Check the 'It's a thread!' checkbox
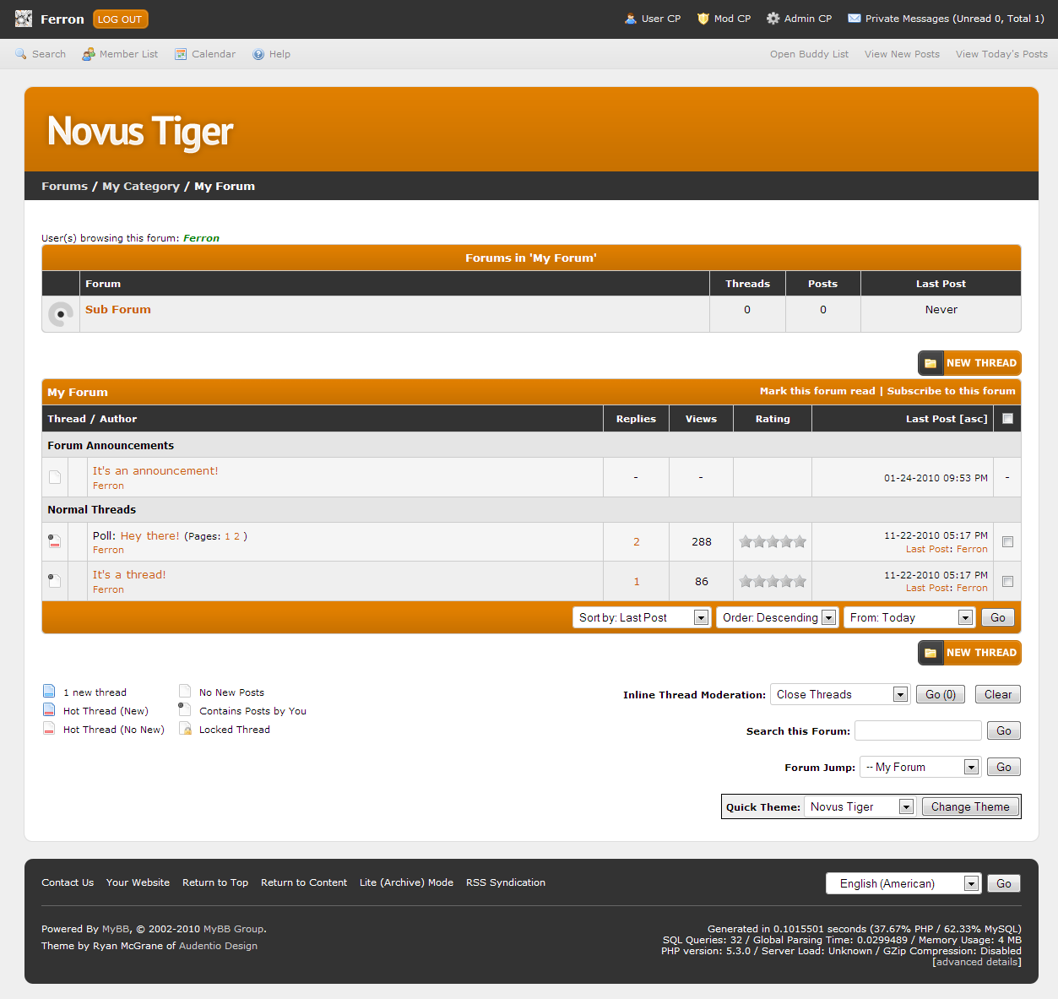 click(x=1007, y=581)
